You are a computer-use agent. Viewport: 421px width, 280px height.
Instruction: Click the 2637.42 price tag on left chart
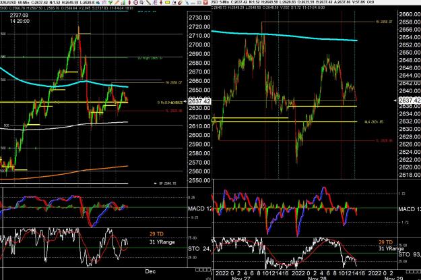(199, 101)
